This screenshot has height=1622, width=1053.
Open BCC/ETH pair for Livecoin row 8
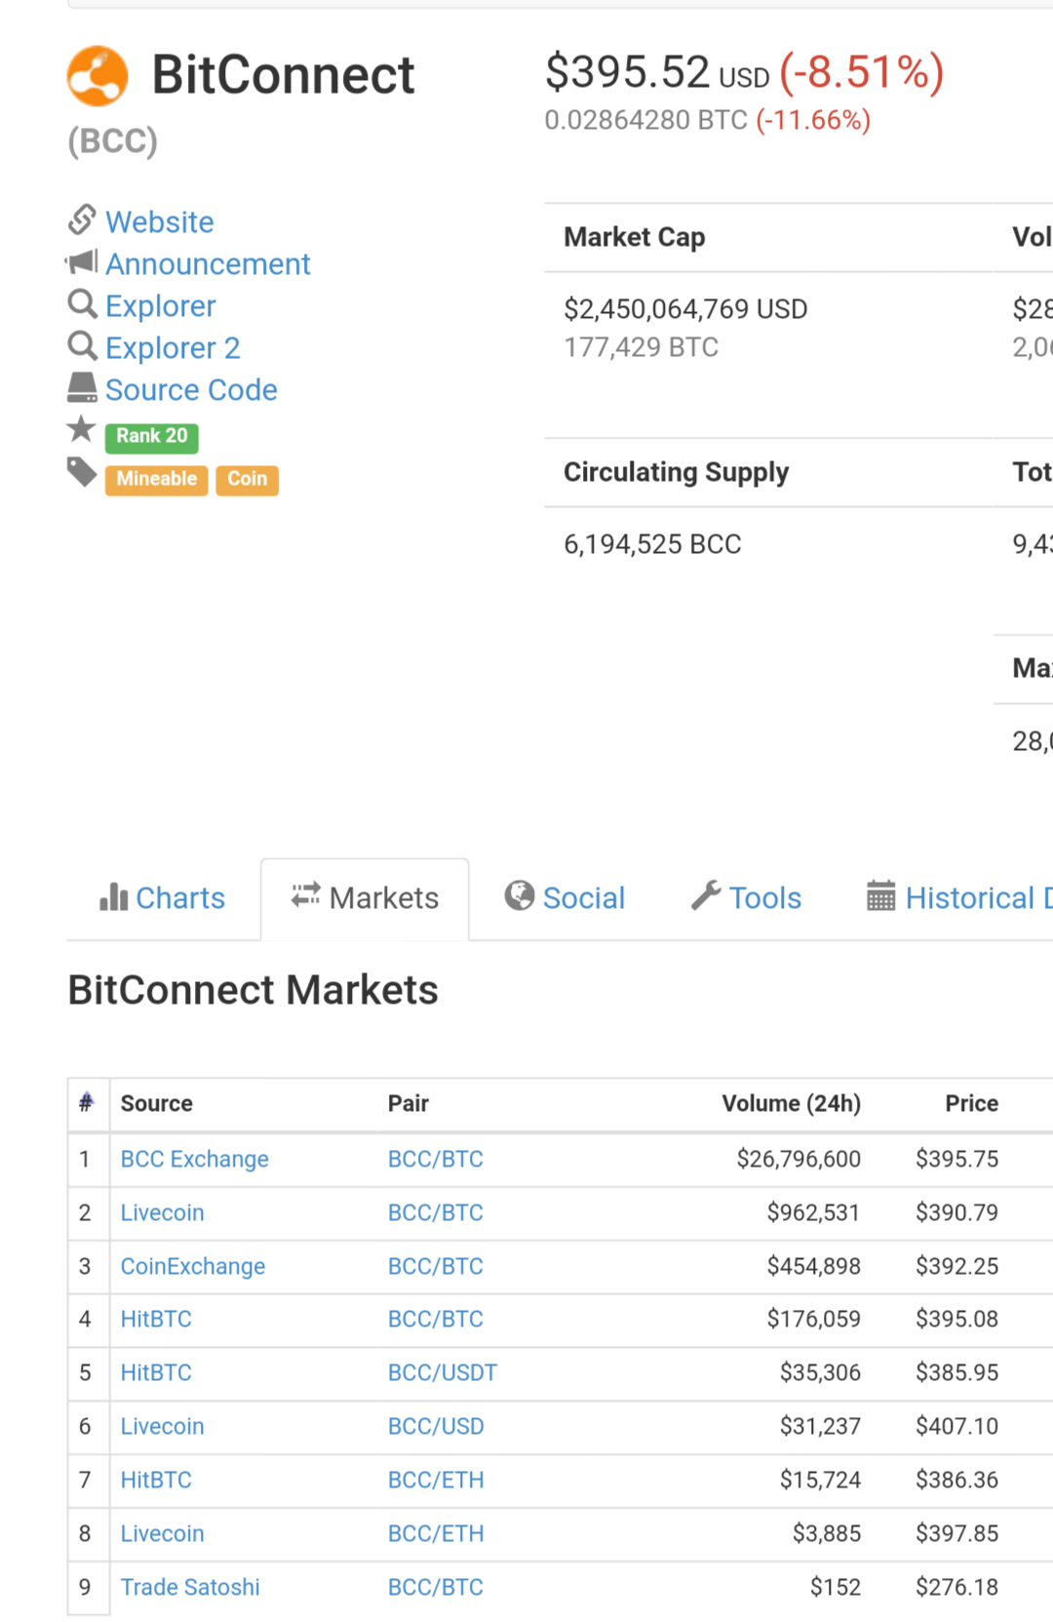[x=436, y=1533]
